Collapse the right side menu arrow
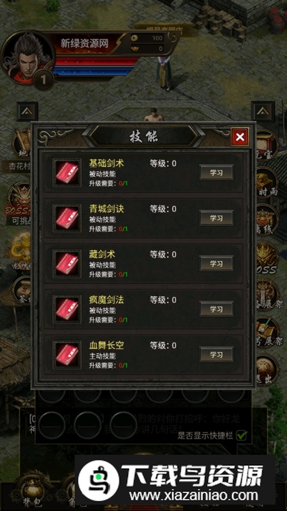Screen dimensions: 287x511 click(262, 111)
